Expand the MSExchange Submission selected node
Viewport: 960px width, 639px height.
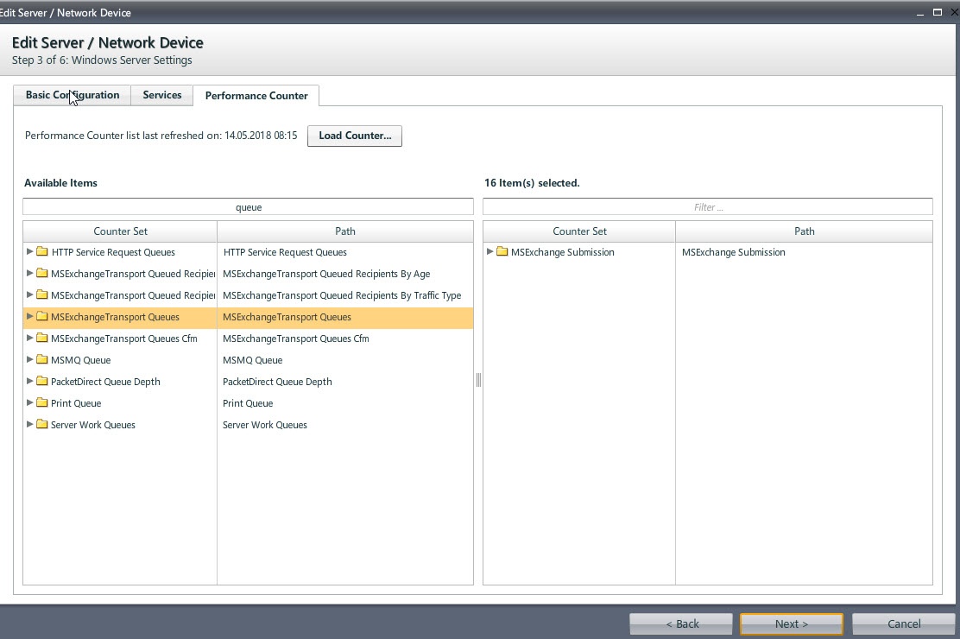[490, 252]
